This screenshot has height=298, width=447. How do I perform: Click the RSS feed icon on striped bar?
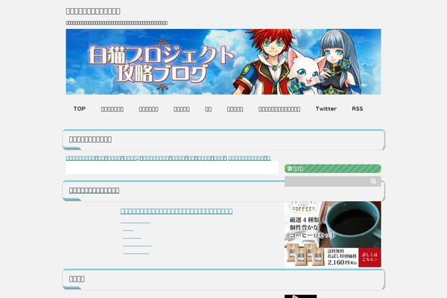click(290, 168)
